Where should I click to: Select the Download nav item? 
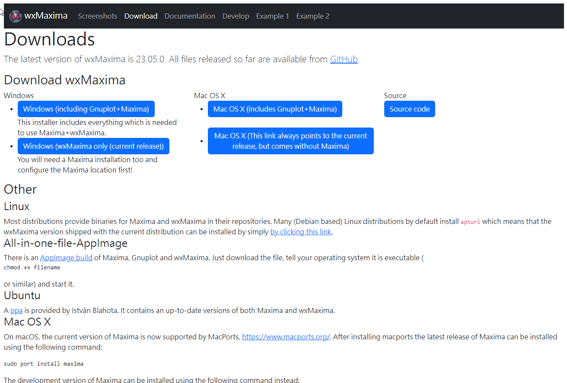tap(141, 16)
